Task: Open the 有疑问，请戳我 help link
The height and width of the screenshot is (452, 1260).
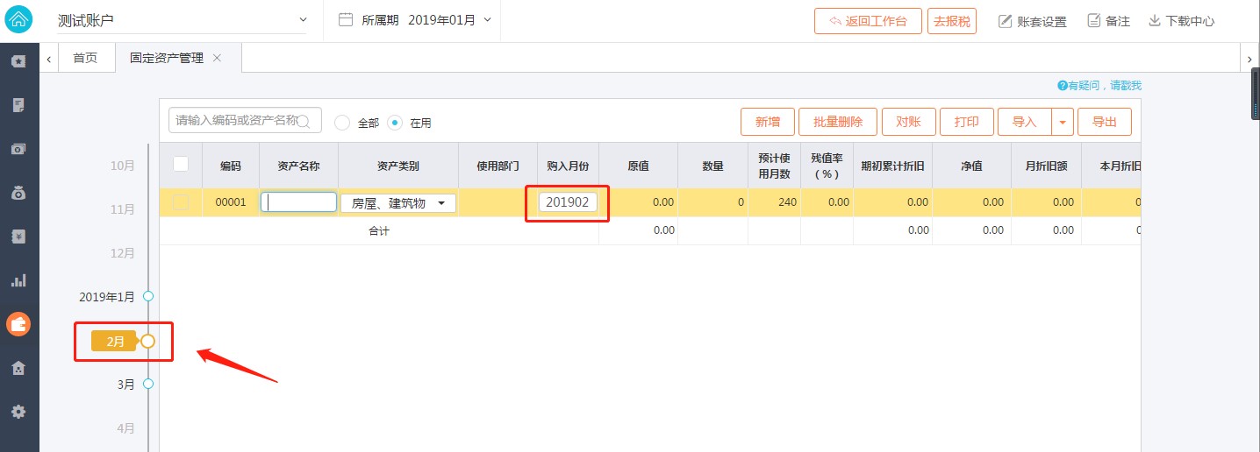Action: click(1105, 86)
